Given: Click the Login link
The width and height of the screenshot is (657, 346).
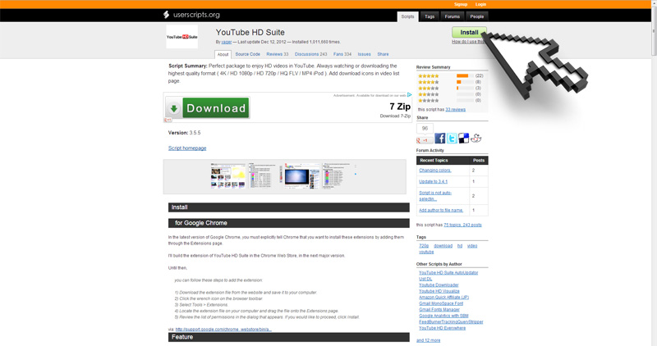Looking at the screenshot, I should tap(480, 4).
